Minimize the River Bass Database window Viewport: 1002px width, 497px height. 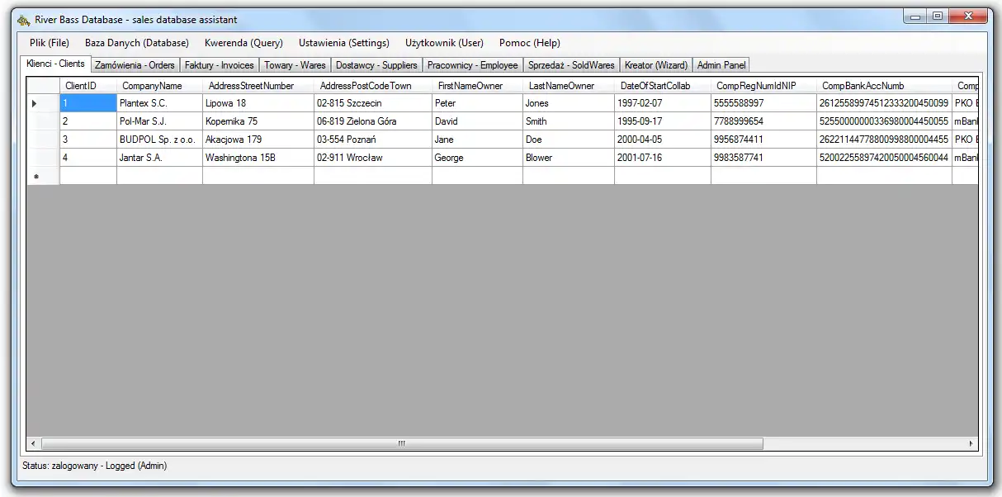pyautogui.click(x=915, y=16)
